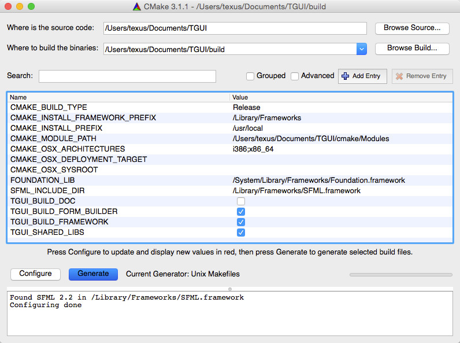Select the CMAKE_BUILD_TYPE row name
This screenshot has width=460, height=343.
[x=49, y=108]
